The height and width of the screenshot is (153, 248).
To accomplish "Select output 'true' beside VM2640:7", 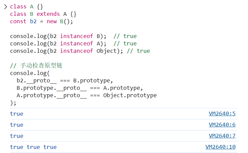I will pyautogui.click(x=17, y=136).
